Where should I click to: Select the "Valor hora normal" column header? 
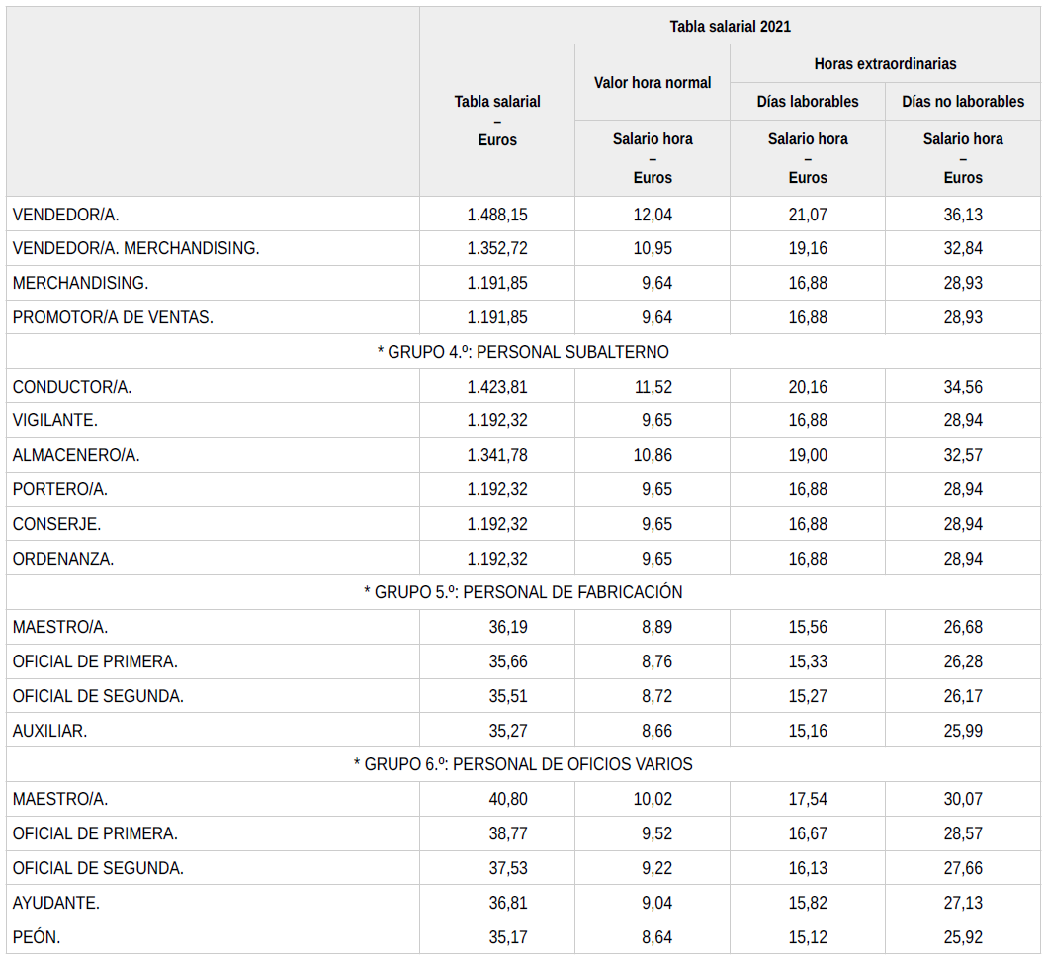coord(652,83)
